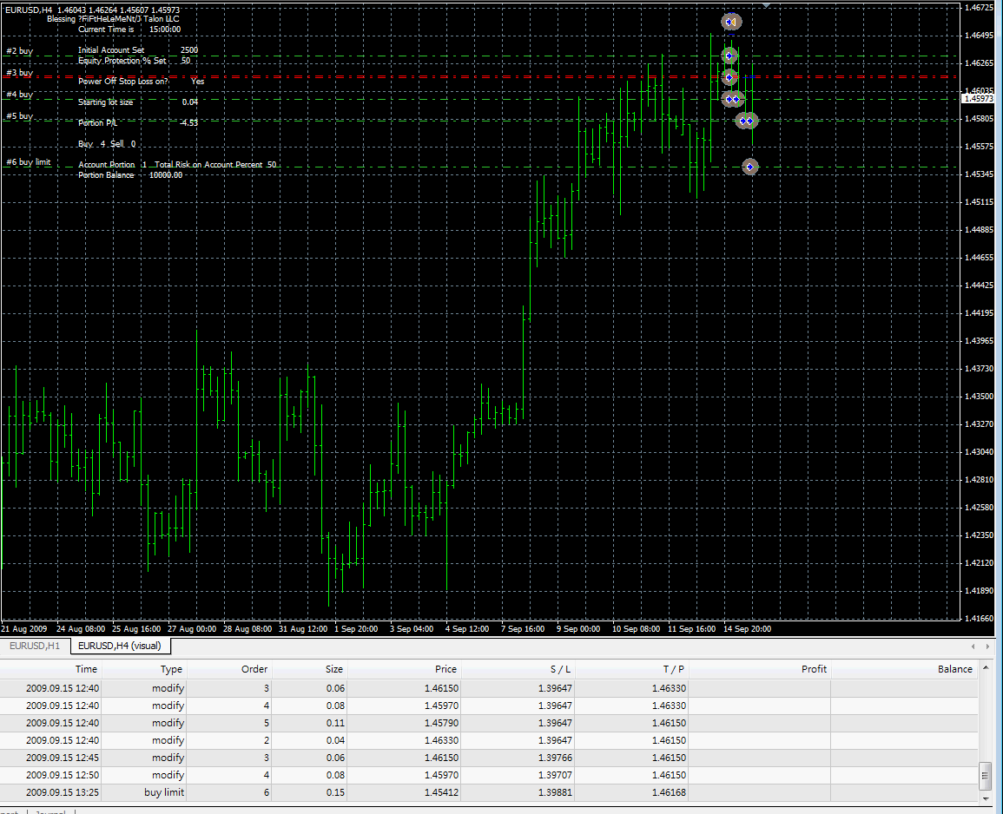The height and width of the screenshot is (814, 1003).
Task: Click the 'Starting lot size' chart label
Action: 106,102
